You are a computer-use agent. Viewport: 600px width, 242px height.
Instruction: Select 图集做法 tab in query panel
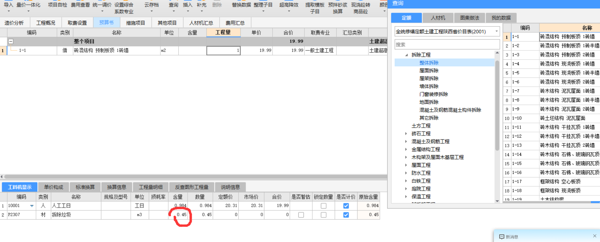click(470, 18)
